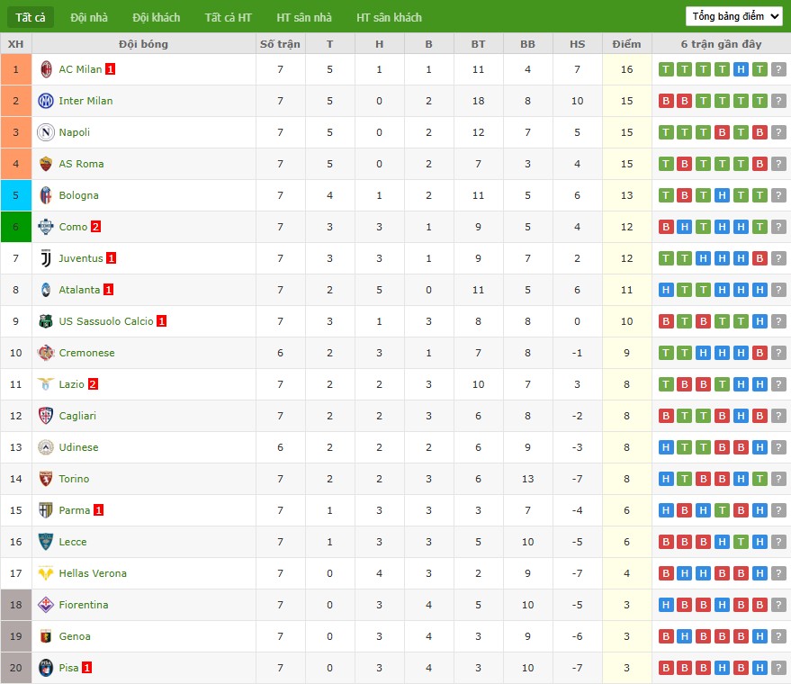Viewport: 791px width, 684px height.
Task: Click the AS Roma club crest
Action: 45,164
